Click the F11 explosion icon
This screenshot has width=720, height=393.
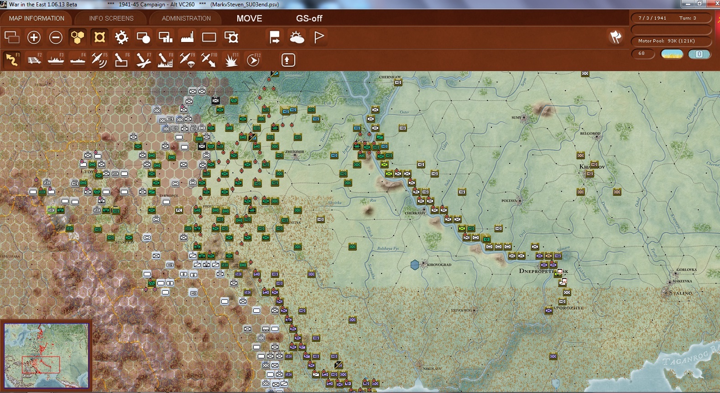[x=231, y=60]
